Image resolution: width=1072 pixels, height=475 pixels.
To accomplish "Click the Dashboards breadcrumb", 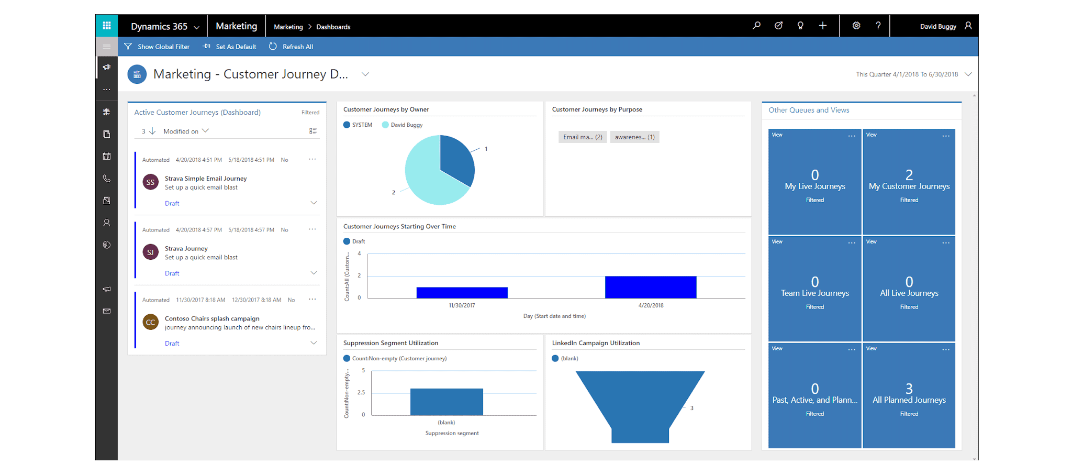I will (x=333, y=27).
